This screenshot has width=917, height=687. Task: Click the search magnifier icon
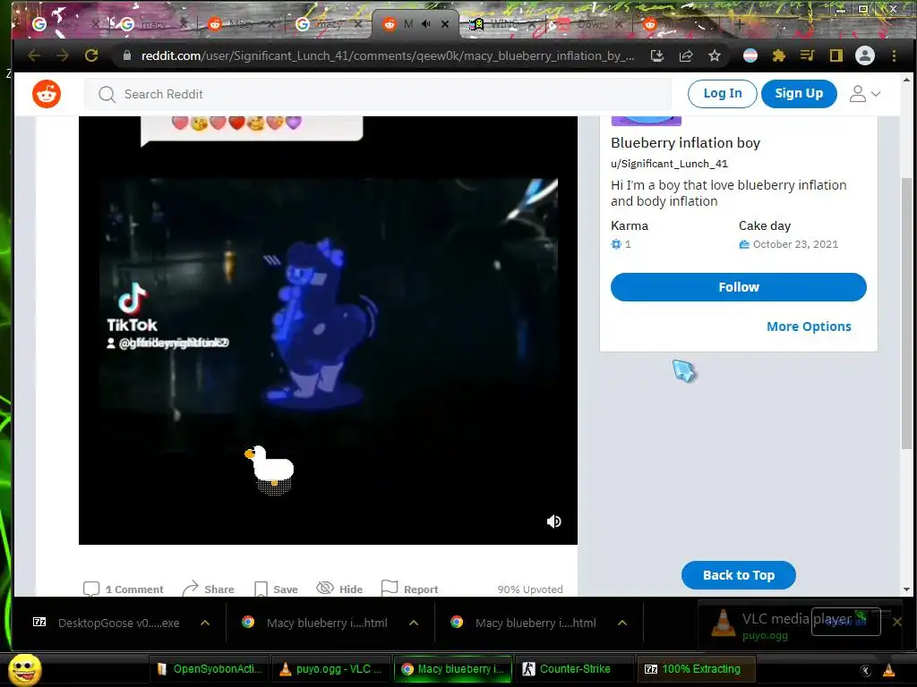[x=107, y=95]
